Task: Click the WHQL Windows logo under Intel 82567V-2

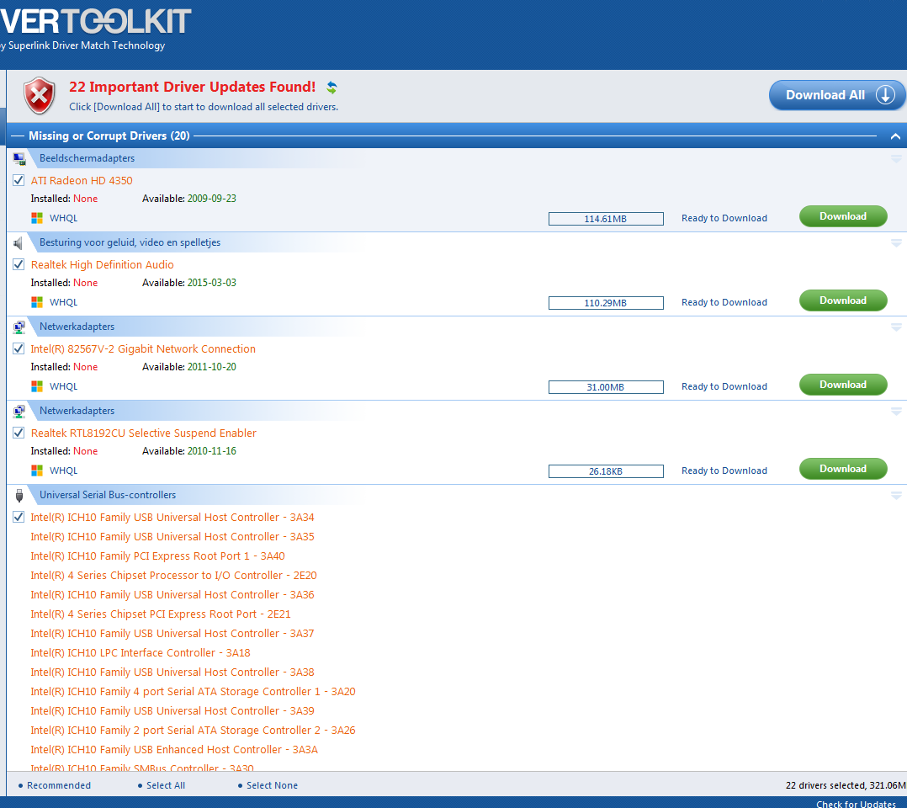Action: pyautogui.click(x=37, y=386)
